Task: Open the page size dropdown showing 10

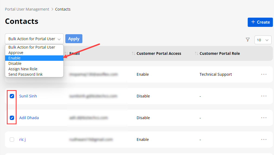Action: pos(263,40)
